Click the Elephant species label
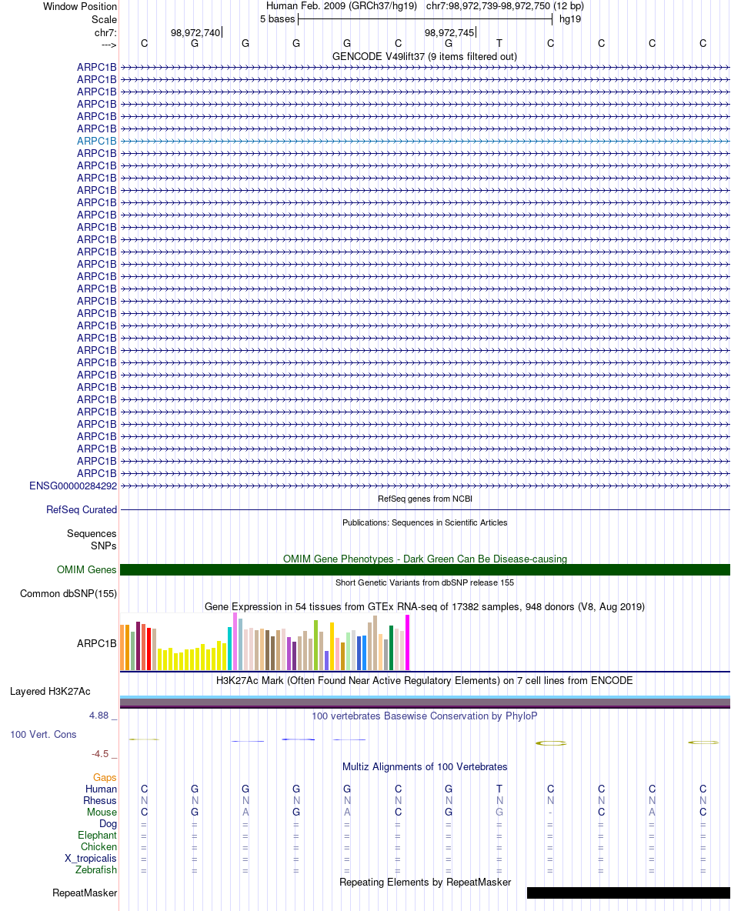 coord(97,836)
